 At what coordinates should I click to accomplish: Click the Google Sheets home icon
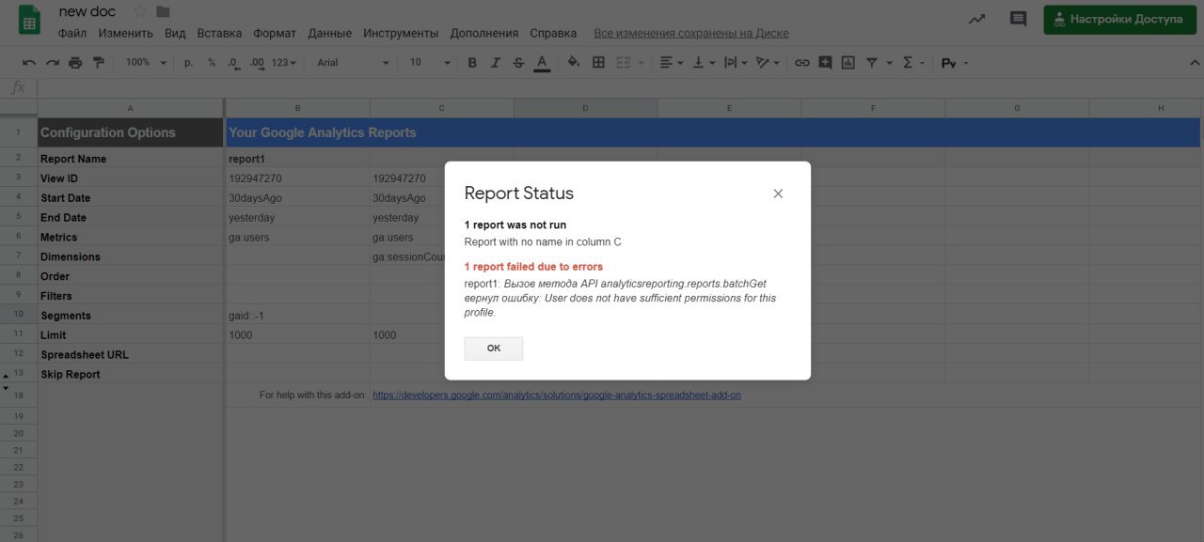pos(30,21)
